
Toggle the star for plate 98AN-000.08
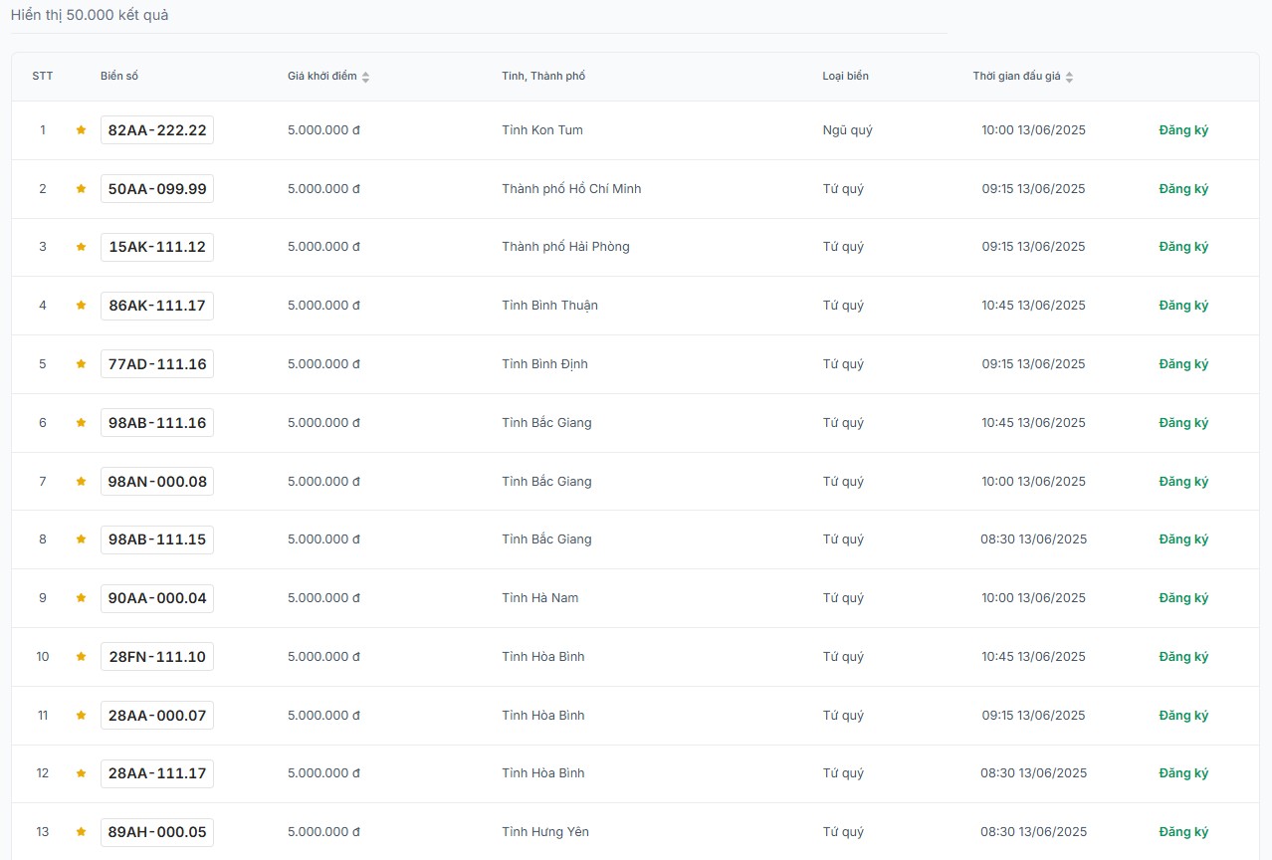pos(82,482)
